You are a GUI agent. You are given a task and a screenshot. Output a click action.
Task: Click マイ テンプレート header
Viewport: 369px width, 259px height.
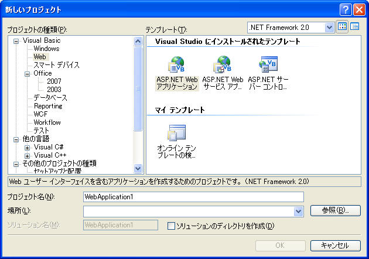[x=180, y=110]
